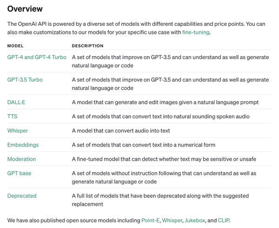Image resolution: width=279 pixels, height=228 pixels.
Task: Click the description about converting audio into text
Action: (121, 131)
